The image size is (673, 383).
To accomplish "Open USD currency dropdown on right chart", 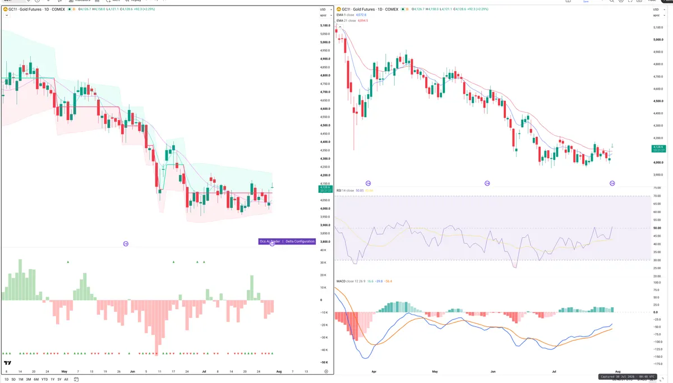I will [658, 10].
